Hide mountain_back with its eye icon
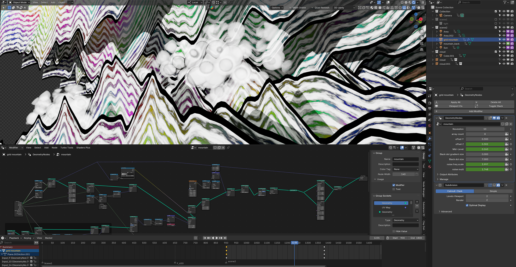This screenshot has height=267, width=516. click(504, 44)
